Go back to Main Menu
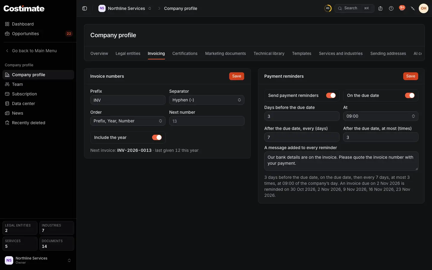Image resolution: width=432 pixels, height=270 pixels. [34, 51]
